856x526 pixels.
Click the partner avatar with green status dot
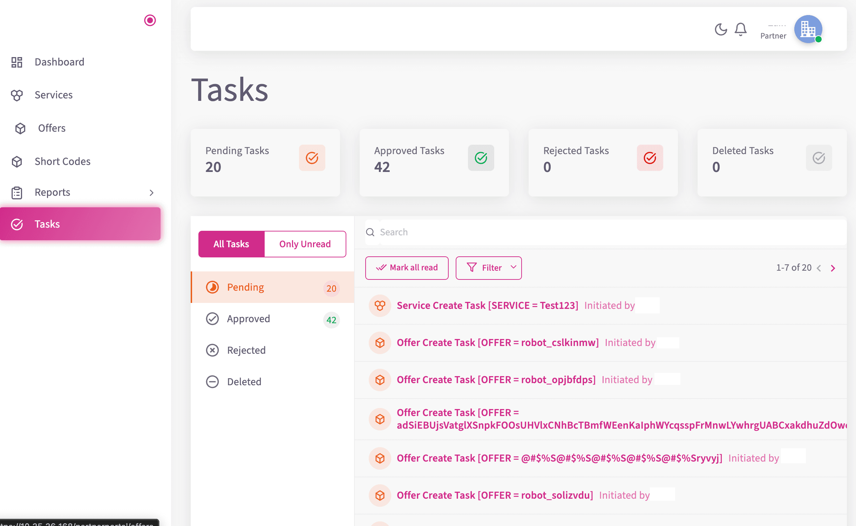coord(808,29)
